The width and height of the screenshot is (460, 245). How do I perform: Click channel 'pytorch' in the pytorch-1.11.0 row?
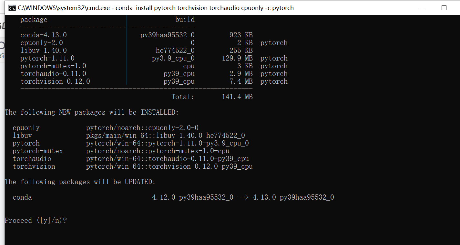(x=274, y=58)
